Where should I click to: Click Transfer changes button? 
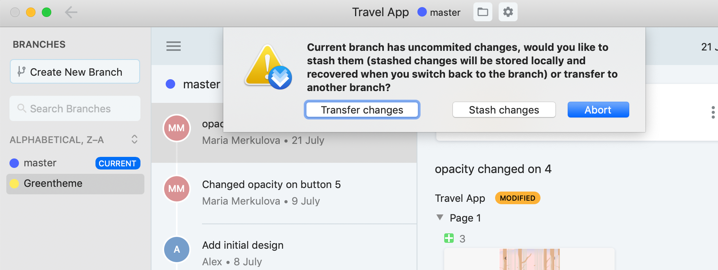coord(362,110)
